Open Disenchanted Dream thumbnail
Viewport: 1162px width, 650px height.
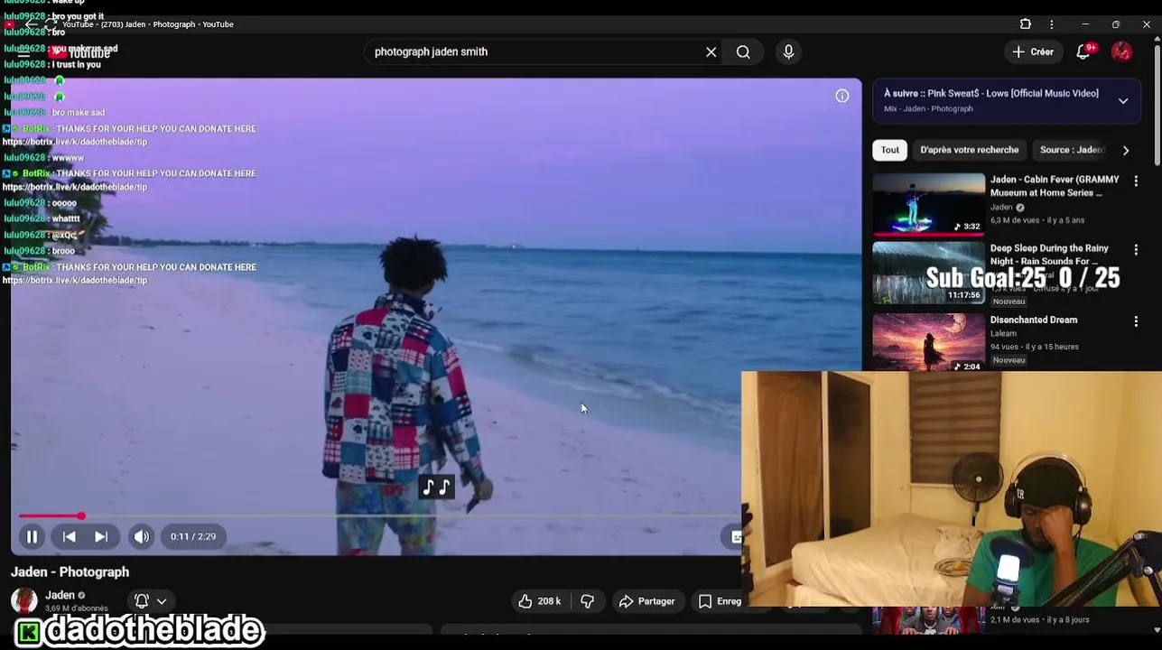pos(928,342)
